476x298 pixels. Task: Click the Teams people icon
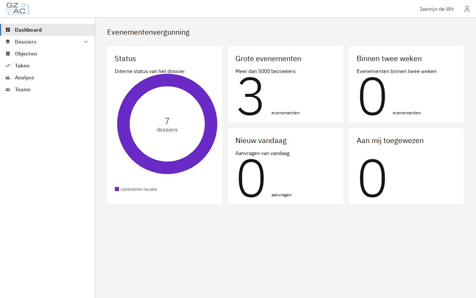pos(8,89)
